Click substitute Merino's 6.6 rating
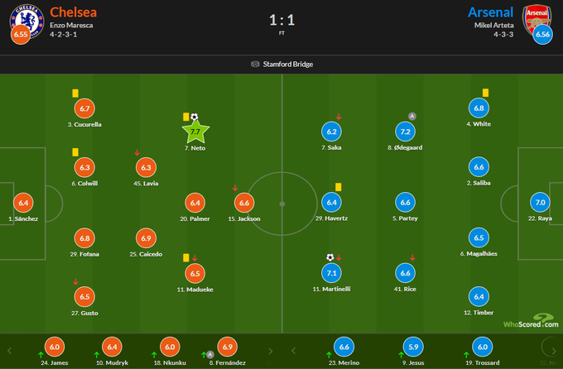This screenshot has width=563, height=369. (x=345, y=347)
